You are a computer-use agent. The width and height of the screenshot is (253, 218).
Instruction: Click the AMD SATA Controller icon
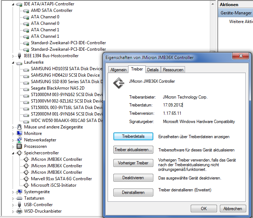pos(26,11)
